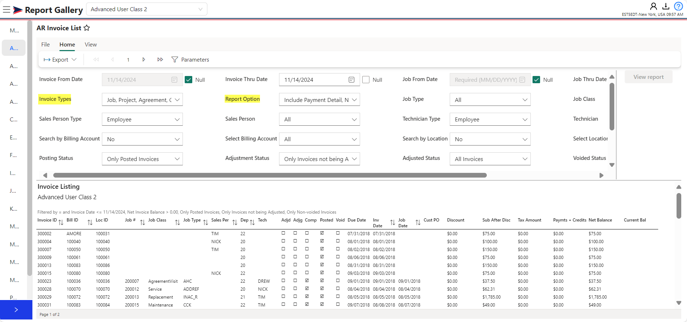687x322 pixels.
Task: Select J... item in sidebar
Action: pos(13,191)
